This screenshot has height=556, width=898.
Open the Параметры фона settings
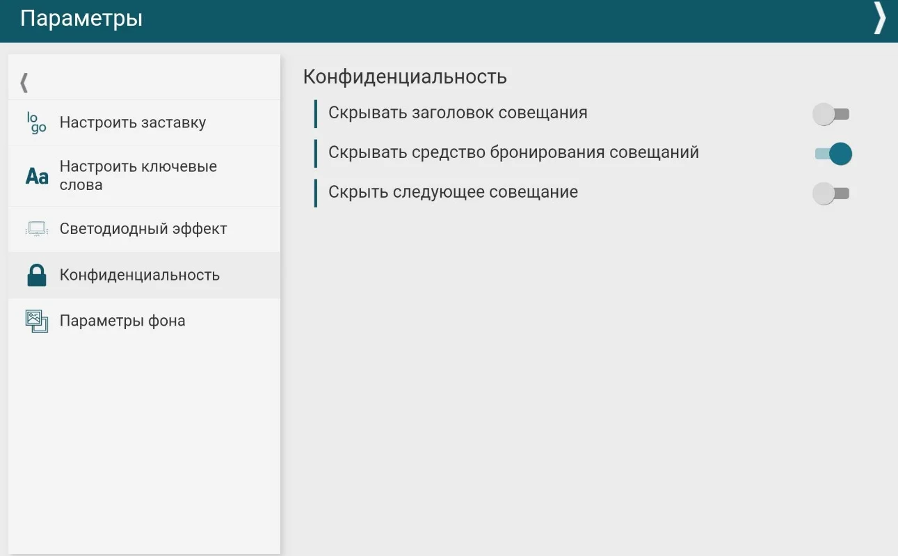[x=122, y=321]
